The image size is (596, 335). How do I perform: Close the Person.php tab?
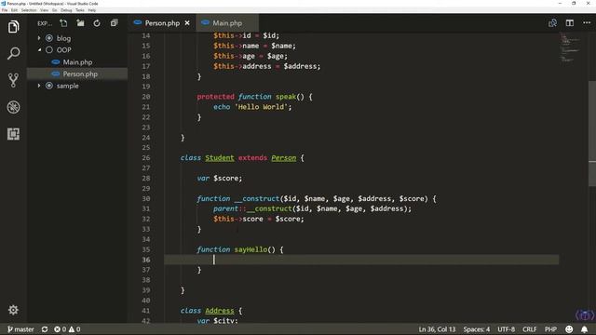pyautogui.click(x=187, y=23)
